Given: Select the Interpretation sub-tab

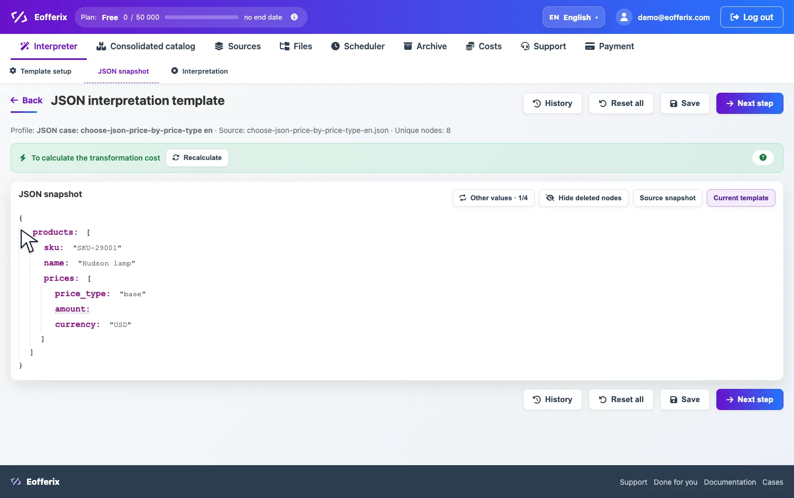Looking at the screenshot, I should coord(200,71).
